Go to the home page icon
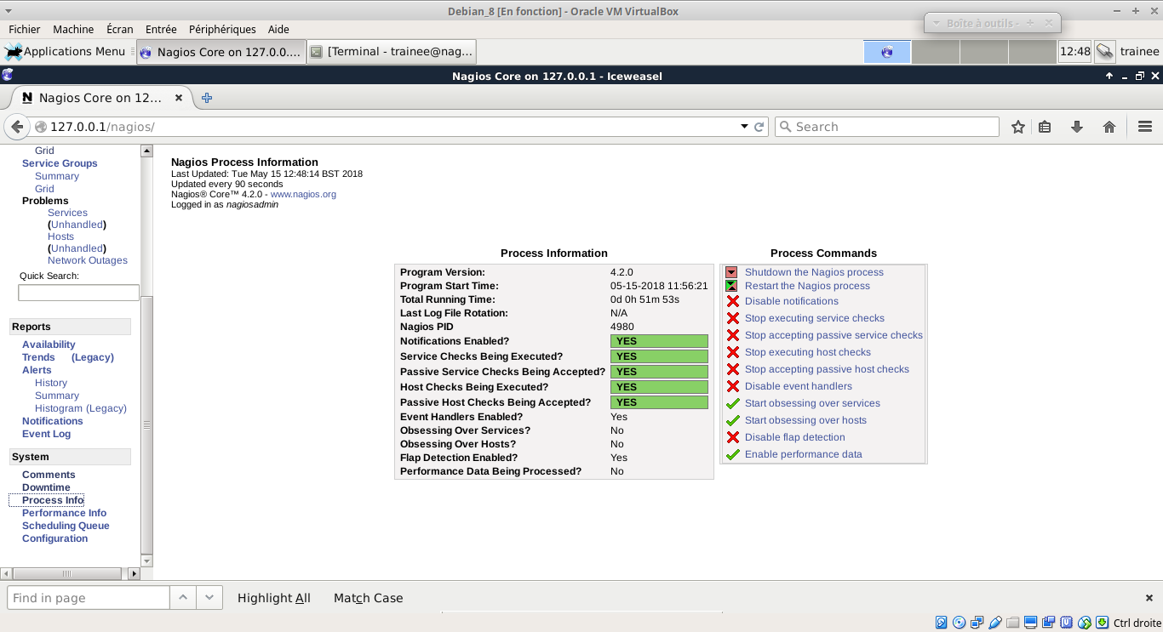This screenshot has width=1163, height=632. (x=1109, y=127)
